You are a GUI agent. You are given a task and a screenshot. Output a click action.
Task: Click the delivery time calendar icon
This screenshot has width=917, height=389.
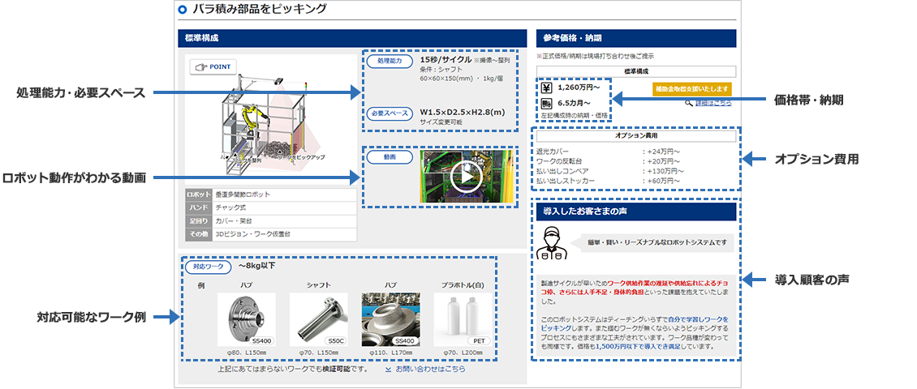[546, 104]
